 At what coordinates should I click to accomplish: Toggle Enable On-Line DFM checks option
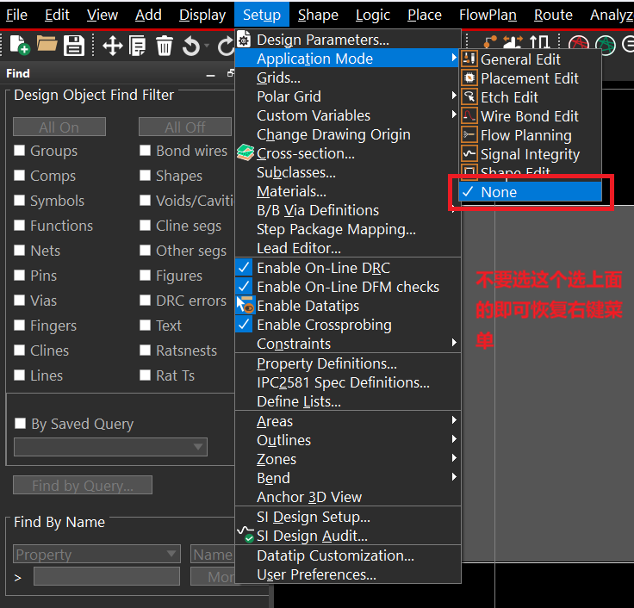348,287
